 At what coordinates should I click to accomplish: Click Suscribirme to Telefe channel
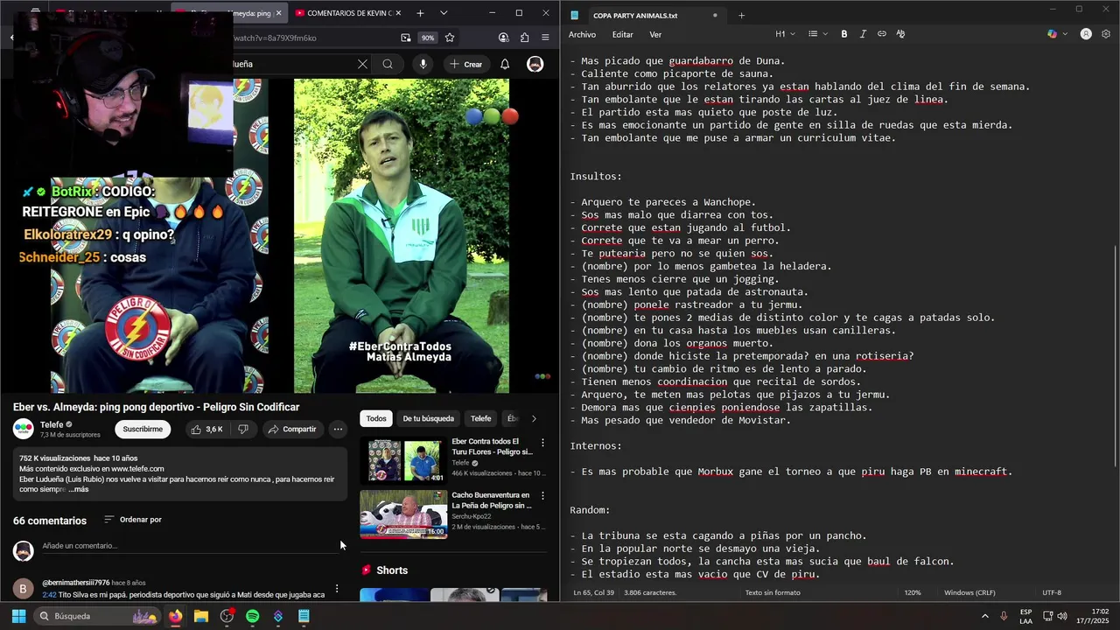click(x=143, y=429)
